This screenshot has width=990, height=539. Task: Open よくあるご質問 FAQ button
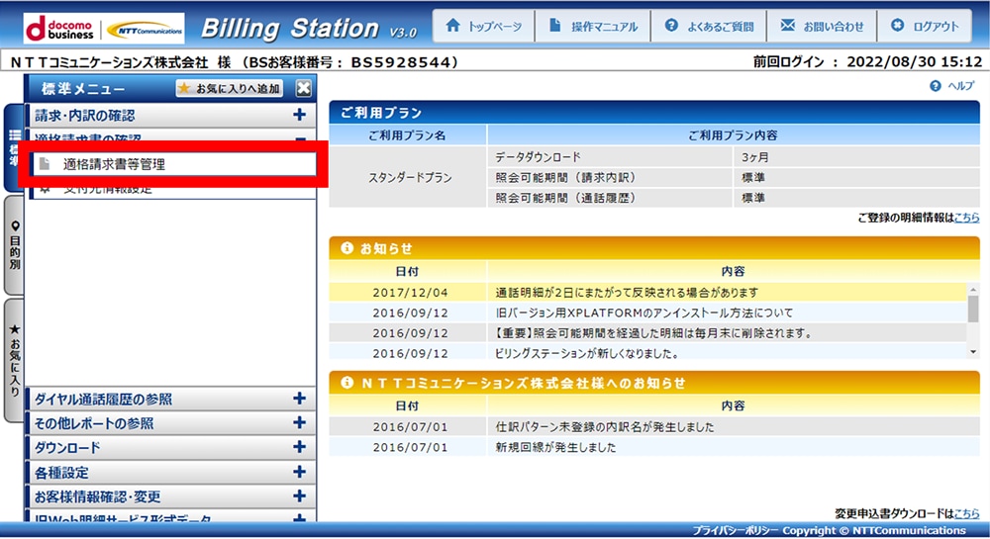coord(709,27)
